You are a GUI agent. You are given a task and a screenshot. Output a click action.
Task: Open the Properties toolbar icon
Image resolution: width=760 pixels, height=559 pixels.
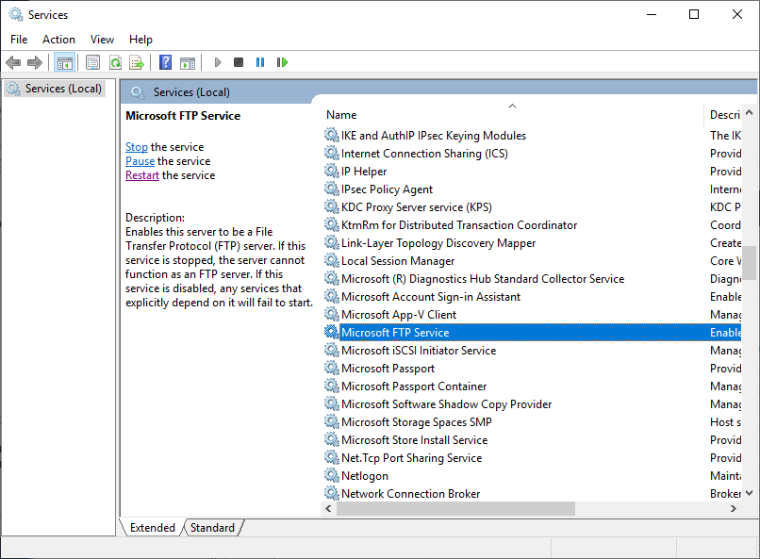(92, 62)
